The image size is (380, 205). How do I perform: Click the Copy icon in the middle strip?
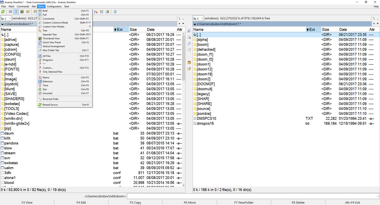coord(189,44)
